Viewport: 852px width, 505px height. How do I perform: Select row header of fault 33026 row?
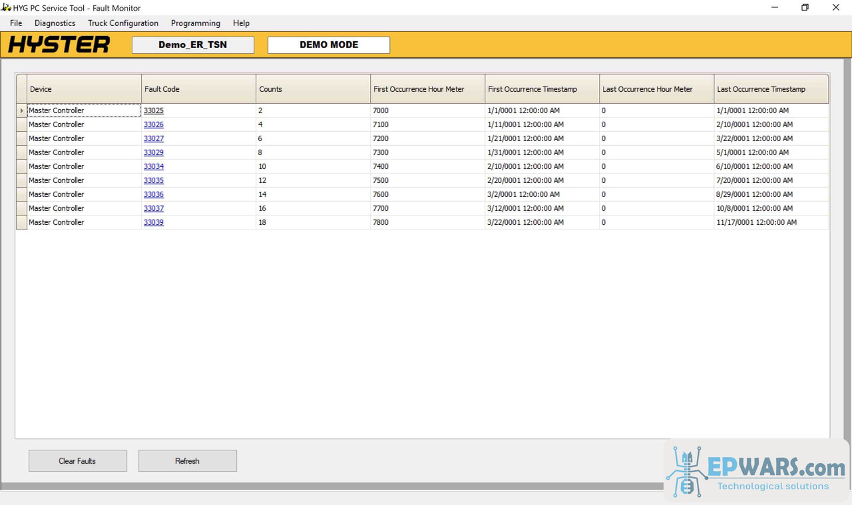click(21, 124)
